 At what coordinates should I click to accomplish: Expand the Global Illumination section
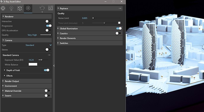coord(58,28)
